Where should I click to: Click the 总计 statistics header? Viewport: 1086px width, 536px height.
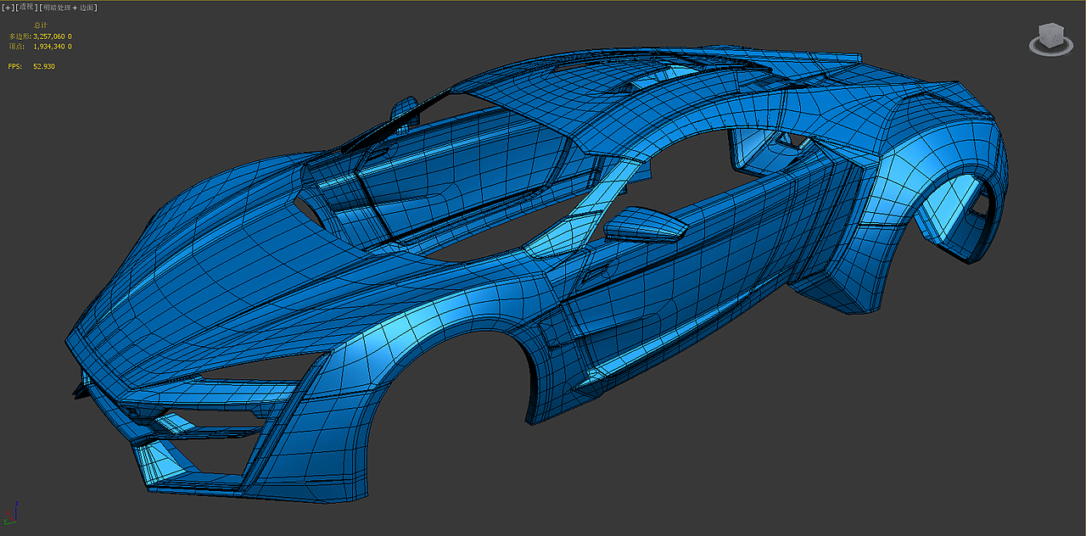[x=41, y=25]
